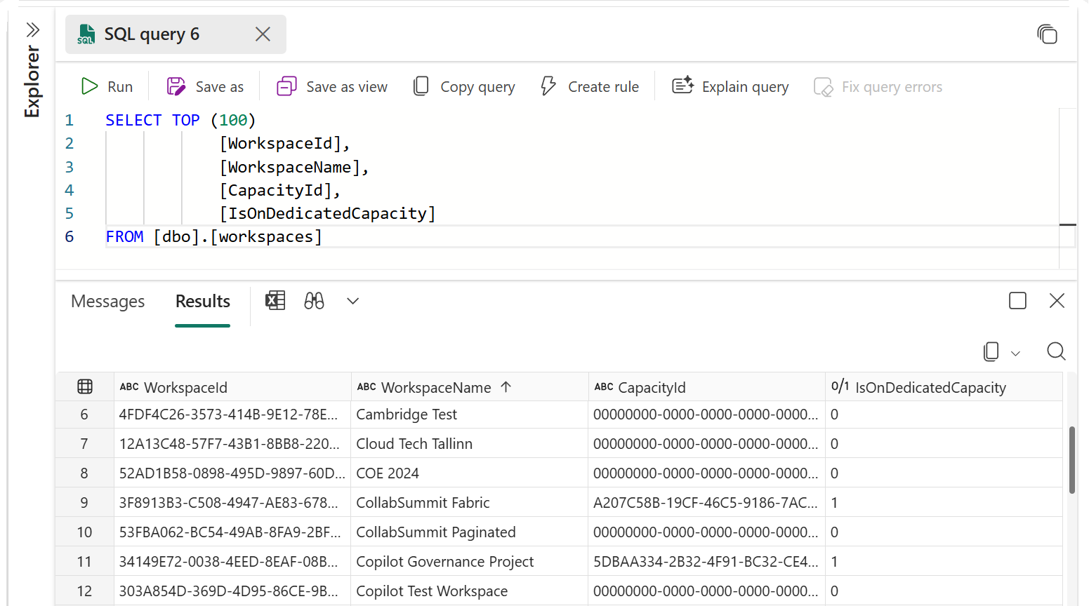Viewport: 1089px width, 606px height.
Task: Click [IsOnDedicatedCapacity] in the query editor
Action: tap(327, 213)
